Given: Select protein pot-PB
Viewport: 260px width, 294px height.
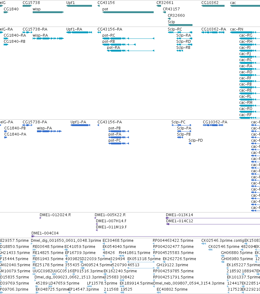Looking at the screenshot, I should [119, 131].
